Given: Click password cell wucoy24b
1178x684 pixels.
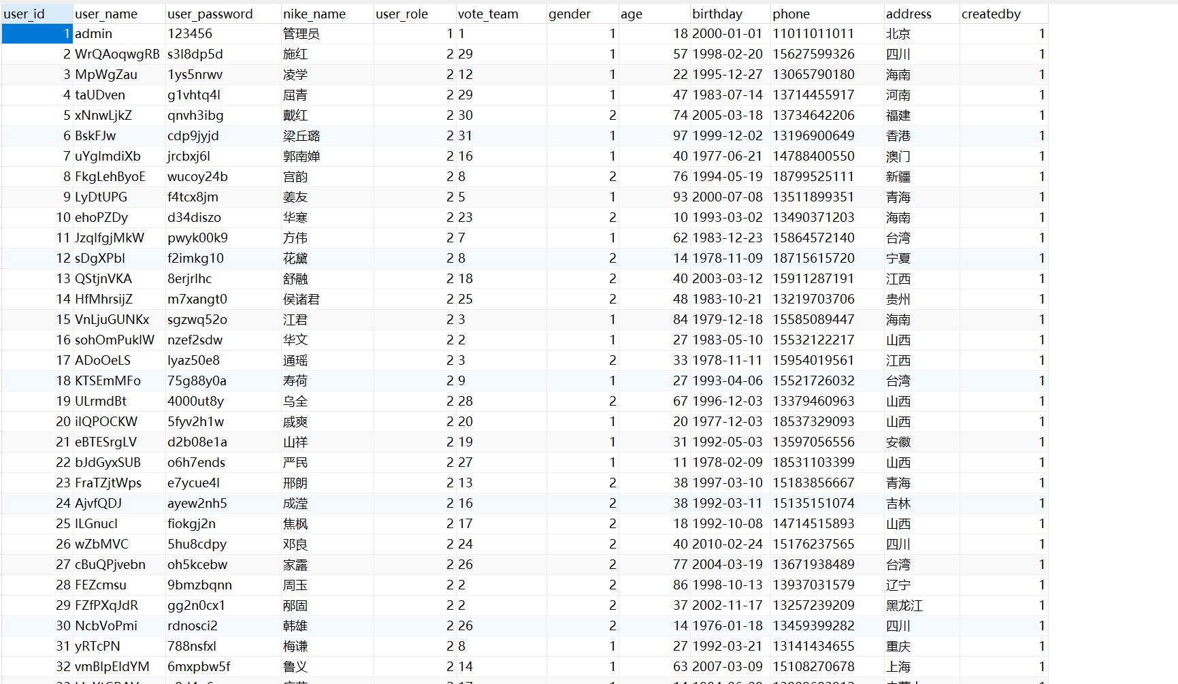Looking at the screenshot, I should (223, 176).
